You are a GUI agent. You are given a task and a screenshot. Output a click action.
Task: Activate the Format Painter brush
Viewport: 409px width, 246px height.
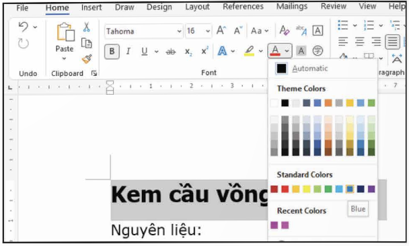tap(87, 59)
